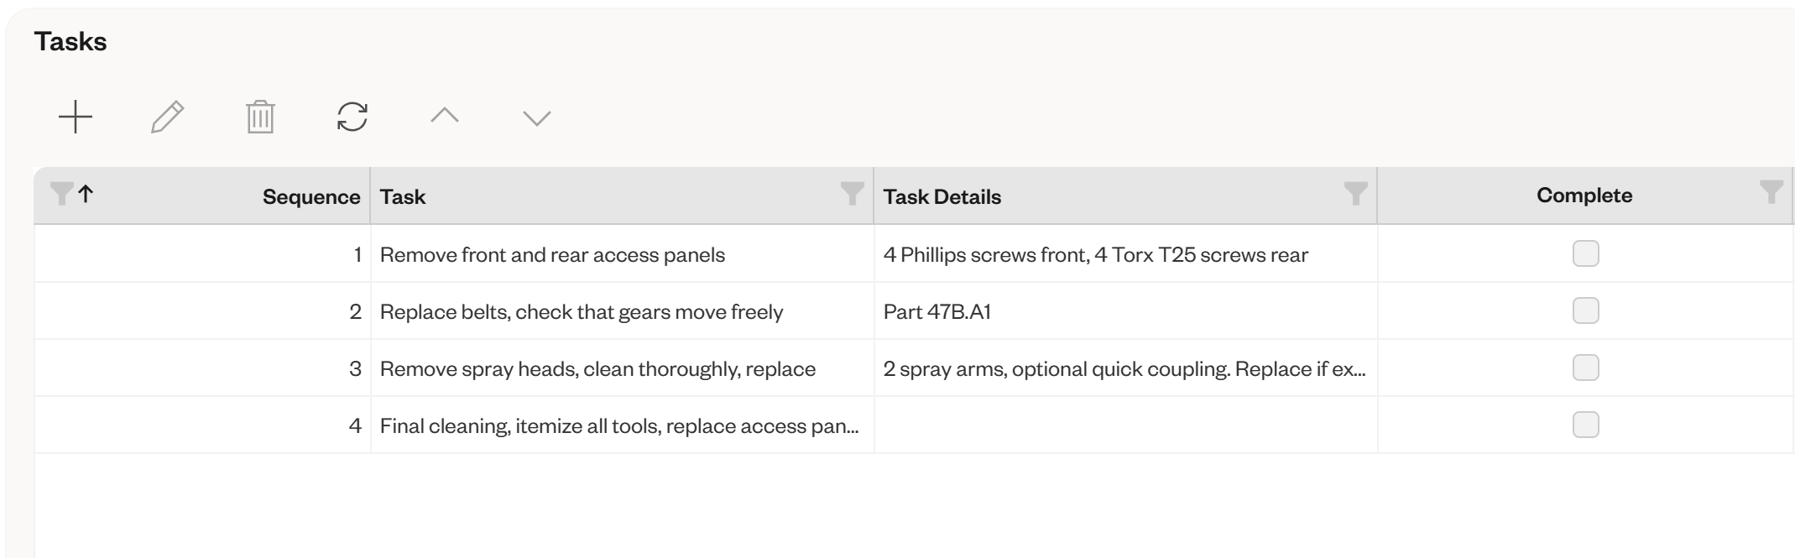The image size is (1795, 558).
Task: Click the refresh arrows icon
Action: 352,117
